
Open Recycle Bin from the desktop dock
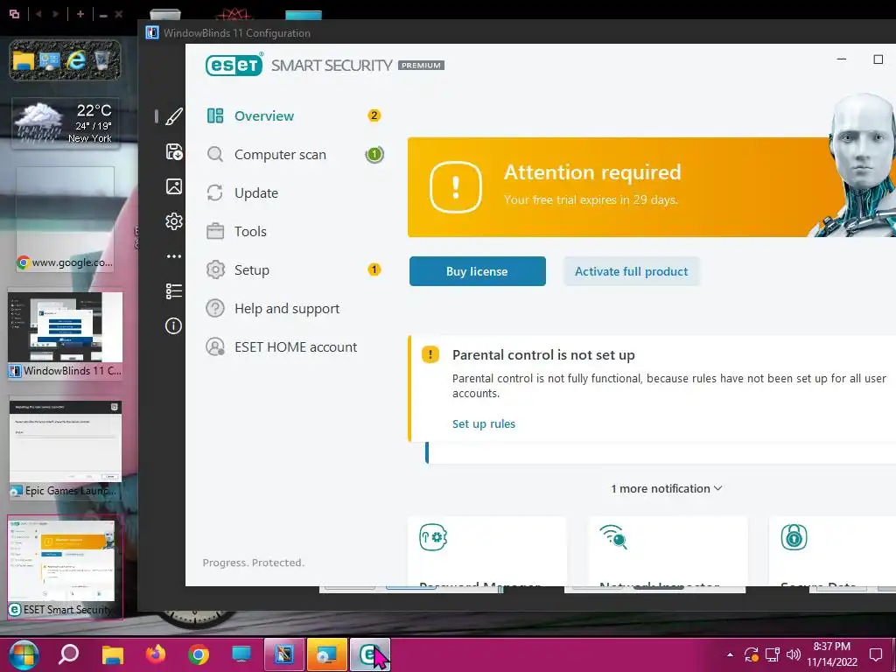[101, 60]
